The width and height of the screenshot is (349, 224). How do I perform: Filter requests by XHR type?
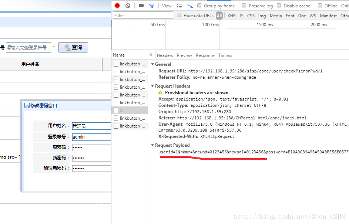[x=231, y=16]
